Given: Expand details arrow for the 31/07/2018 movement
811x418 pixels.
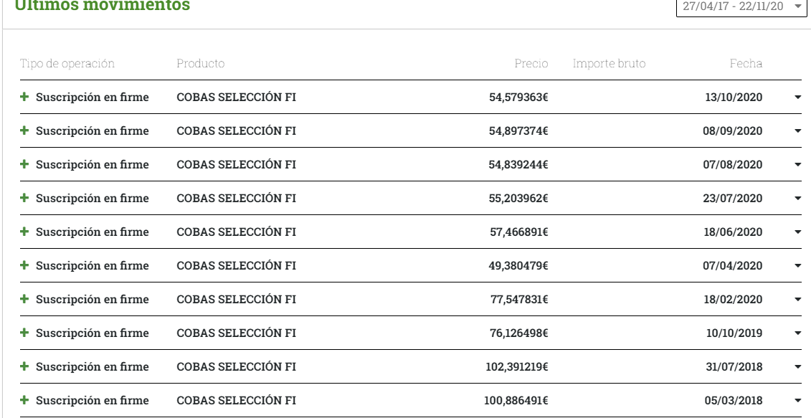Looking at the screenshot, I should point(798,367).
